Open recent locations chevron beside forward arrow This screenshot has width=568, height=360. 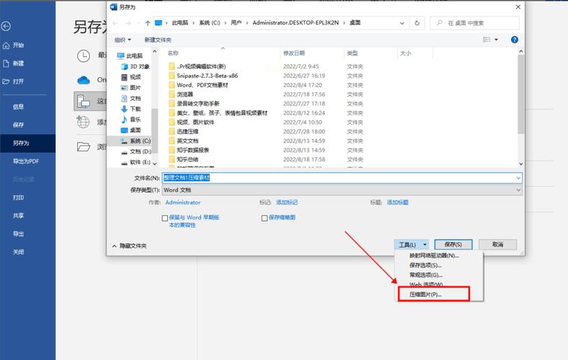pyautogui.click(x=138, y=23)
